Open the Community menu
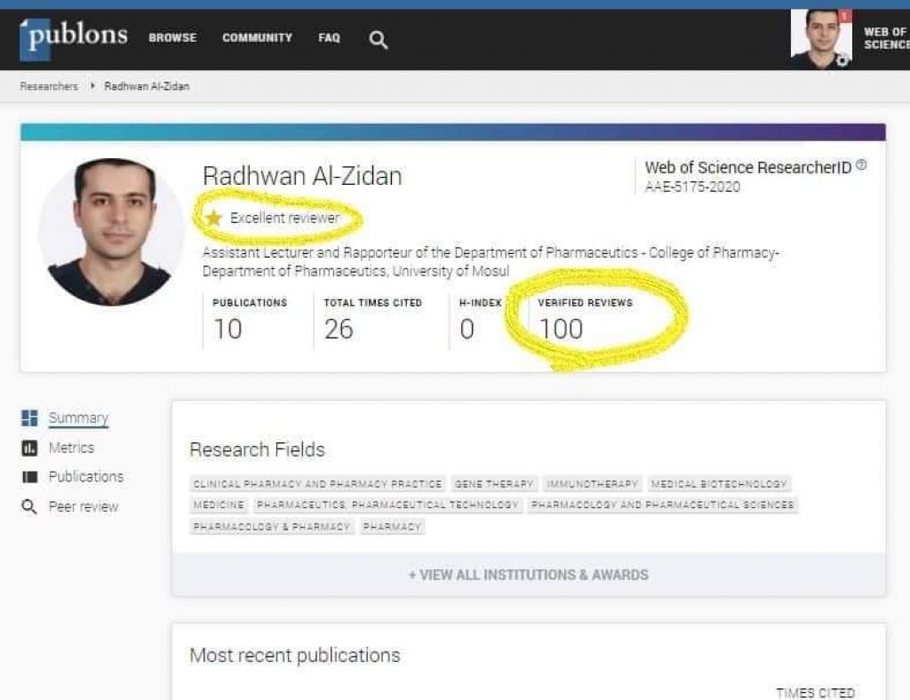Viewport: 910px width, 700px height. pyautogui.click(x=257, y=38)
